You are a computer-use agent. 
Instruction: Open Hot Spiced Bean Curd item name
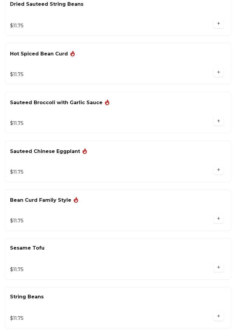tap(39, 54)
